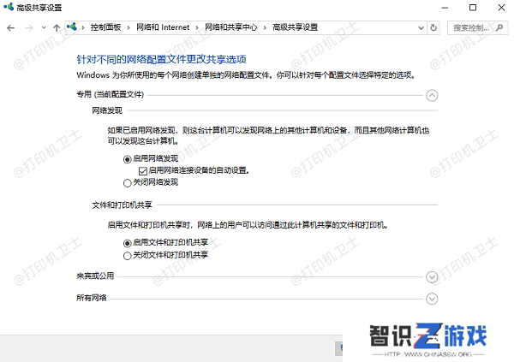This screenshot has width=514, height=362.
Task: Click 高级共享设置 breadcrumb
Action: pos(295,27)
